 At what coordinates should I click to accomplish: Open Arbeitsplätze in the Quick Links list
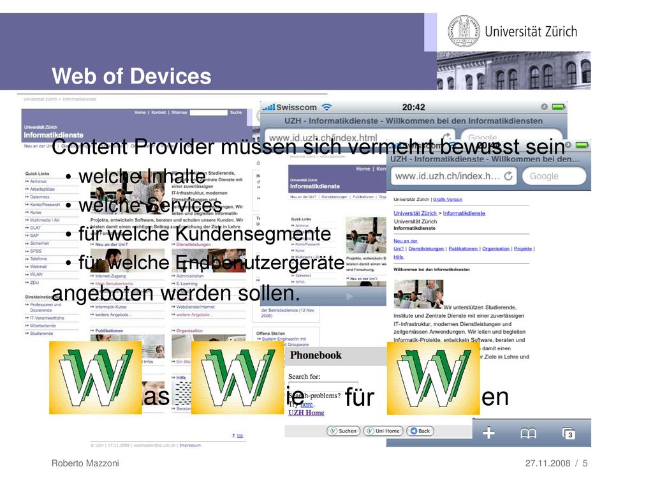point(42,189)
